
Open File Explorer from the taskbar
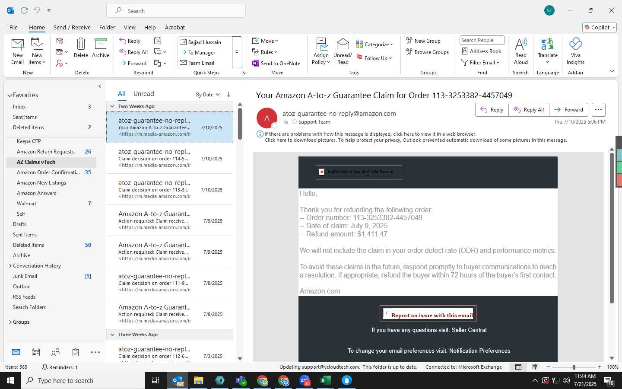[198, 380]
